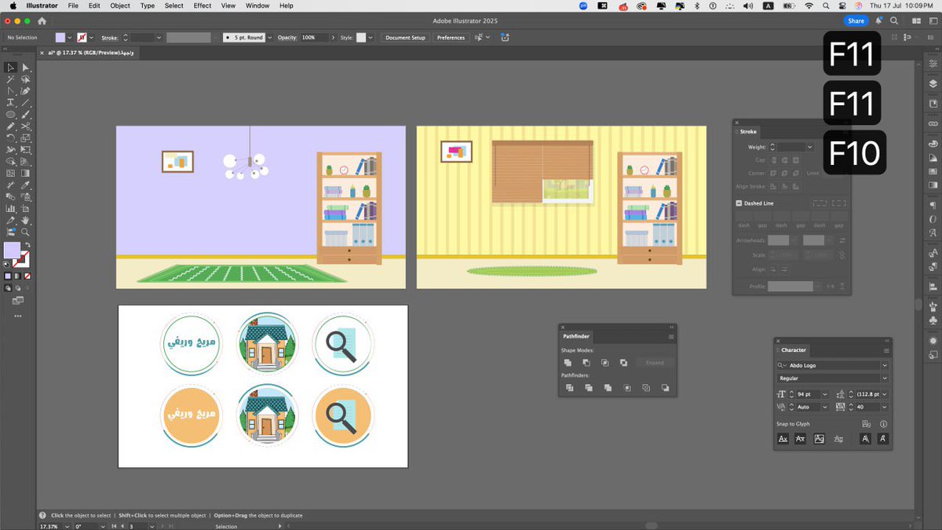Open the kerning Auto dropdown

(x=825, y=407)
